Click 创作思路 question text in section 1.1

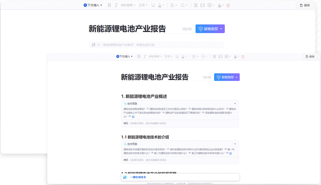pyautogui.click(x=179, y=151)
